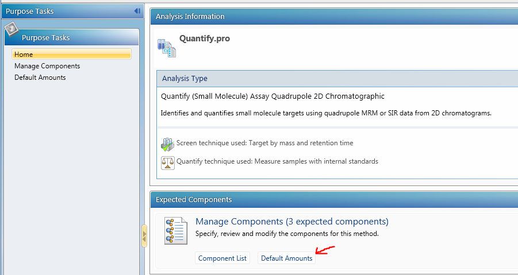Click the Default Amounts button
This screenshot has width=518, height=275.
point(287,258)
